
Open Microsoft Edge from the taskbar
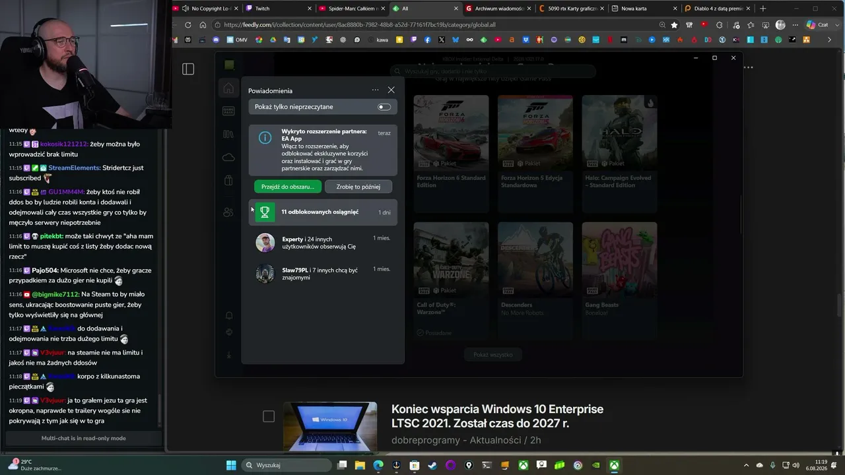378,465
